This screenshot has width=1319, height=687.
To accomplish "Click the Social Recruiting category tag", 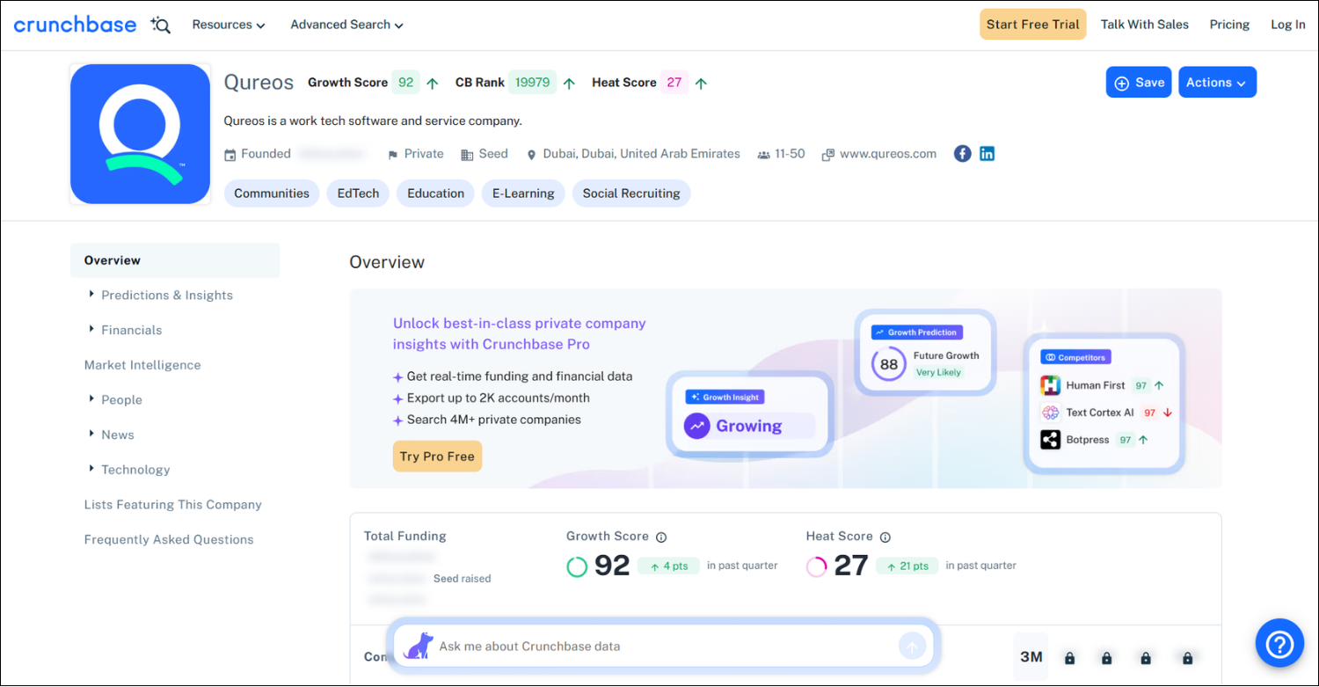I will tap(631, 194).
